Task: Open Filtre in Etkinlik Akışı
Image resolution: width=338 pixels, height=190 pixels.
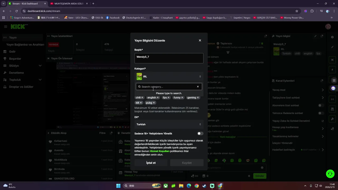Action: point(102,133)
